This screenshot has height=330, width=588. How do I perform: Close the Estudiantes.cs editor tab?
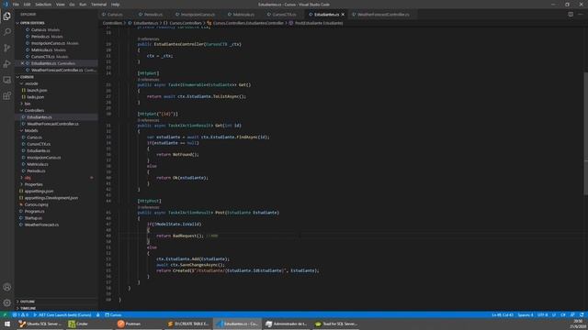[343, 15]
